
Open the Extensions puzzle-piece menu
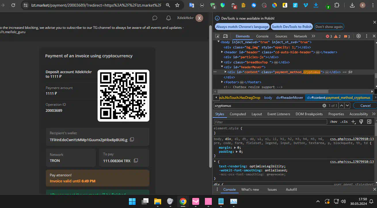pos(337,5)
